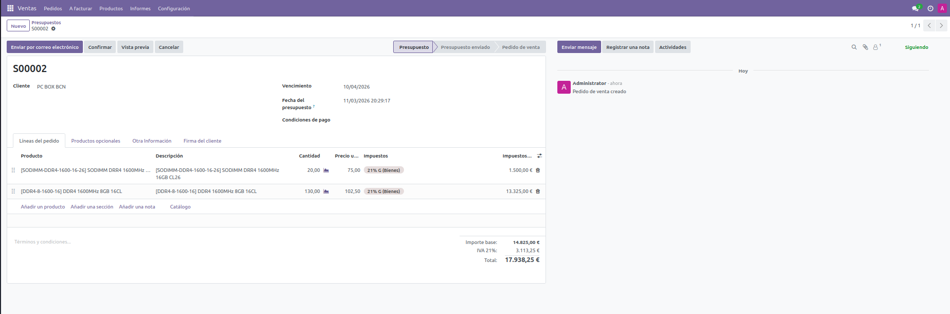The image size is (950, 314).
Task: Open the apps grid home menu
Action: tap(10, 8)
